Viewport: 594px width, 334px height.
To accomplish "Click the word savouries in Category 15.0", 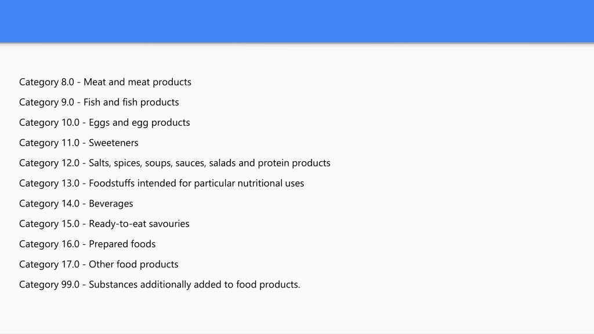I will 169,224.
